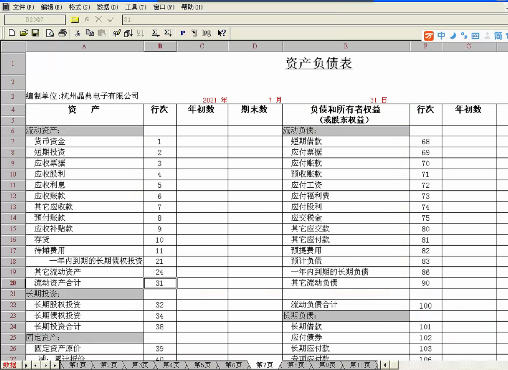Click the 固定资产原价 cell
Viewport: 508px width, 370px height.
point(85,348)
